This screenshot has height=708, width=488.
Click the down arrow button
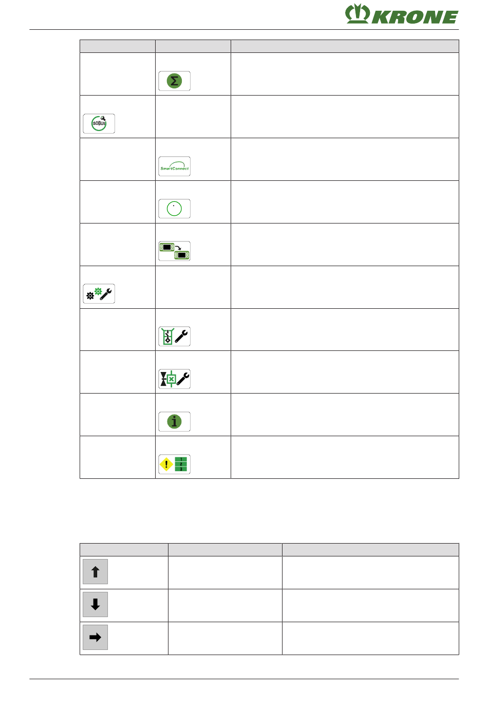96,605
